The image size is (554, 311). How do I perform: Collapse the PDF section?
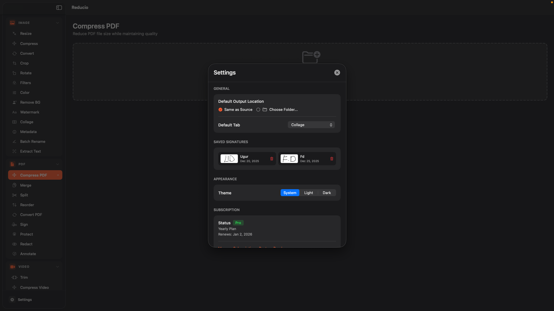pos(57,164)
